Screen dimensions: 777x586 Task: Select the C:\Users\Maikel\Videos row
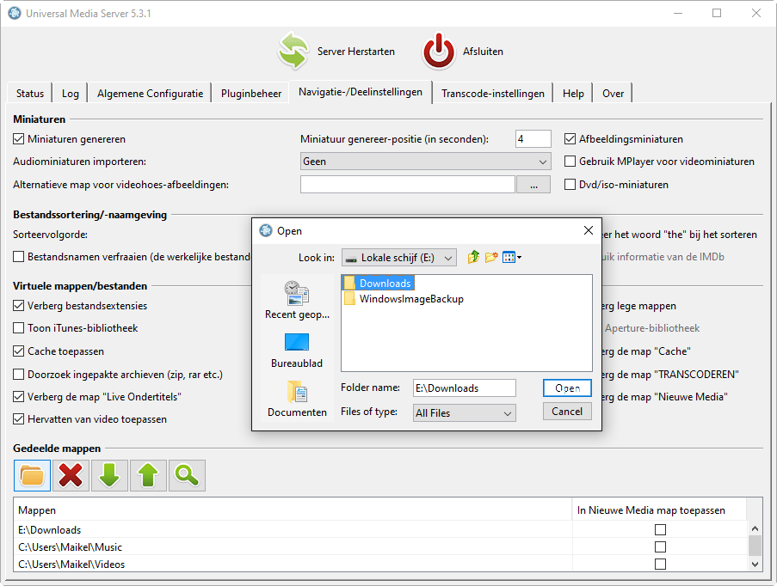(293, 565)
